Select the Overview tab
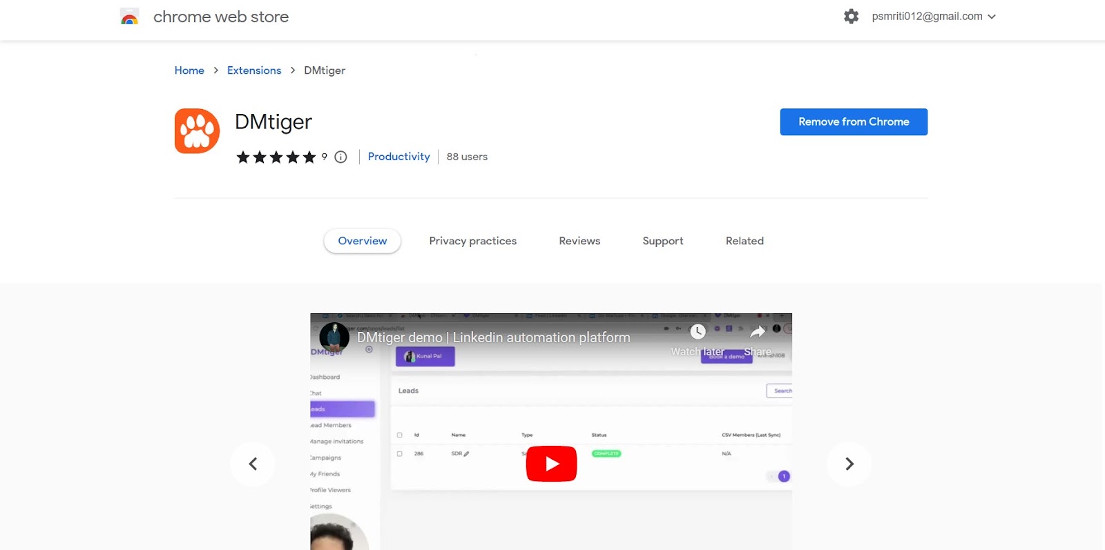1105x550 pixels. click(x=363, y=241)
